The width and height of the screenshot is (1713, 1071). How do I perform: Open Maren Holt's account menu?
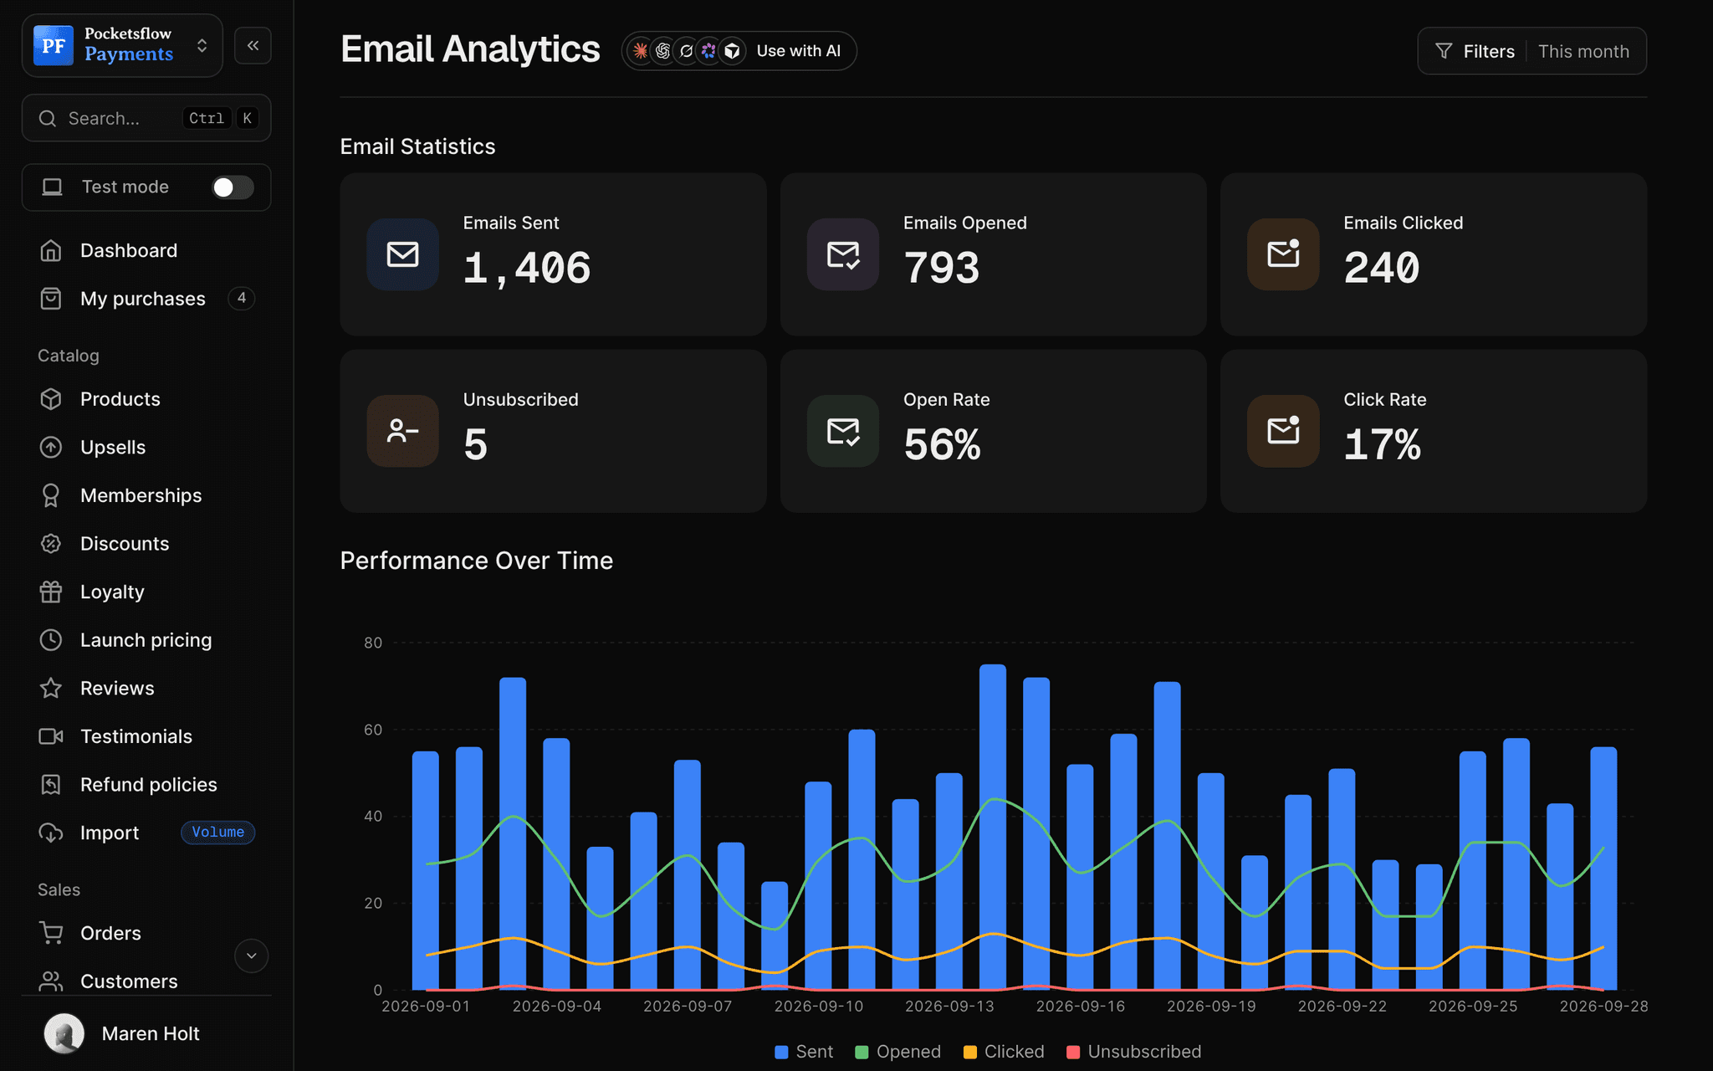click(146, 1033)
